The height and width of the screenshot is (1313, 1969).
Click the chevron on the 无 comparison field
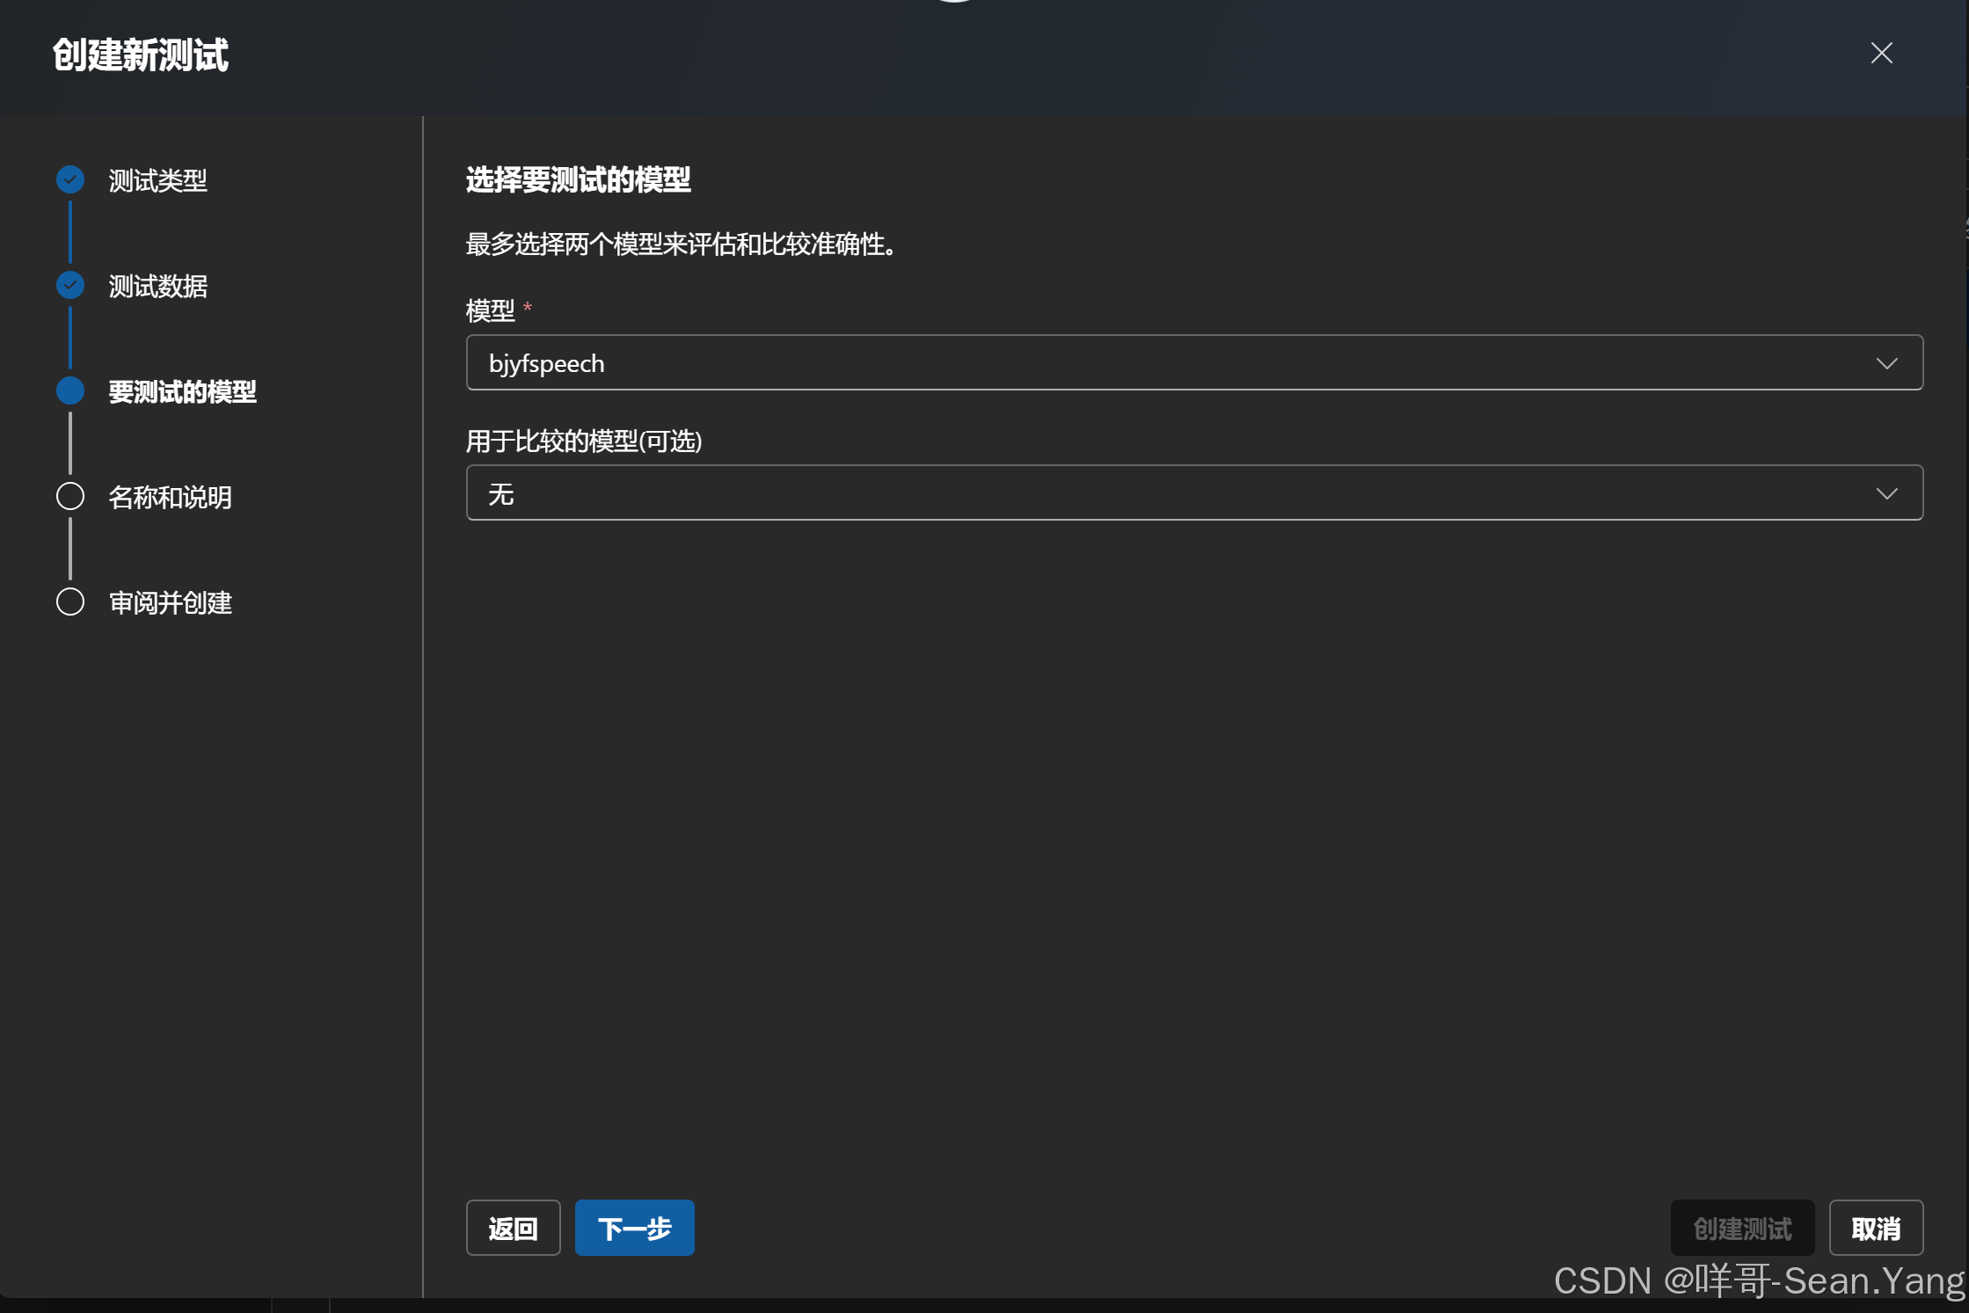[x=1887, y=493]
